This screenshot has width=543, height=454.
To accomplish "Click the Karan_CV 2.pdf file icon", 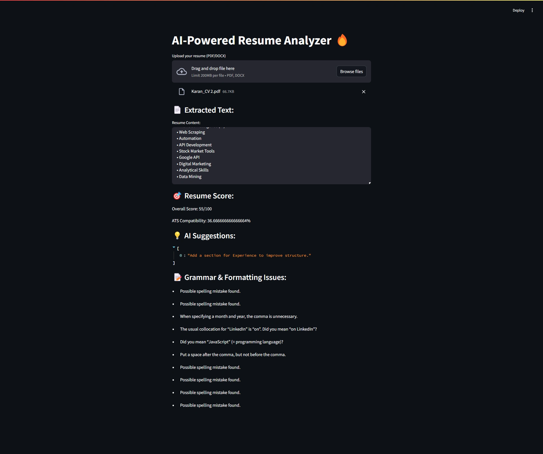I will pyautogui.click(x=182, y=92).
